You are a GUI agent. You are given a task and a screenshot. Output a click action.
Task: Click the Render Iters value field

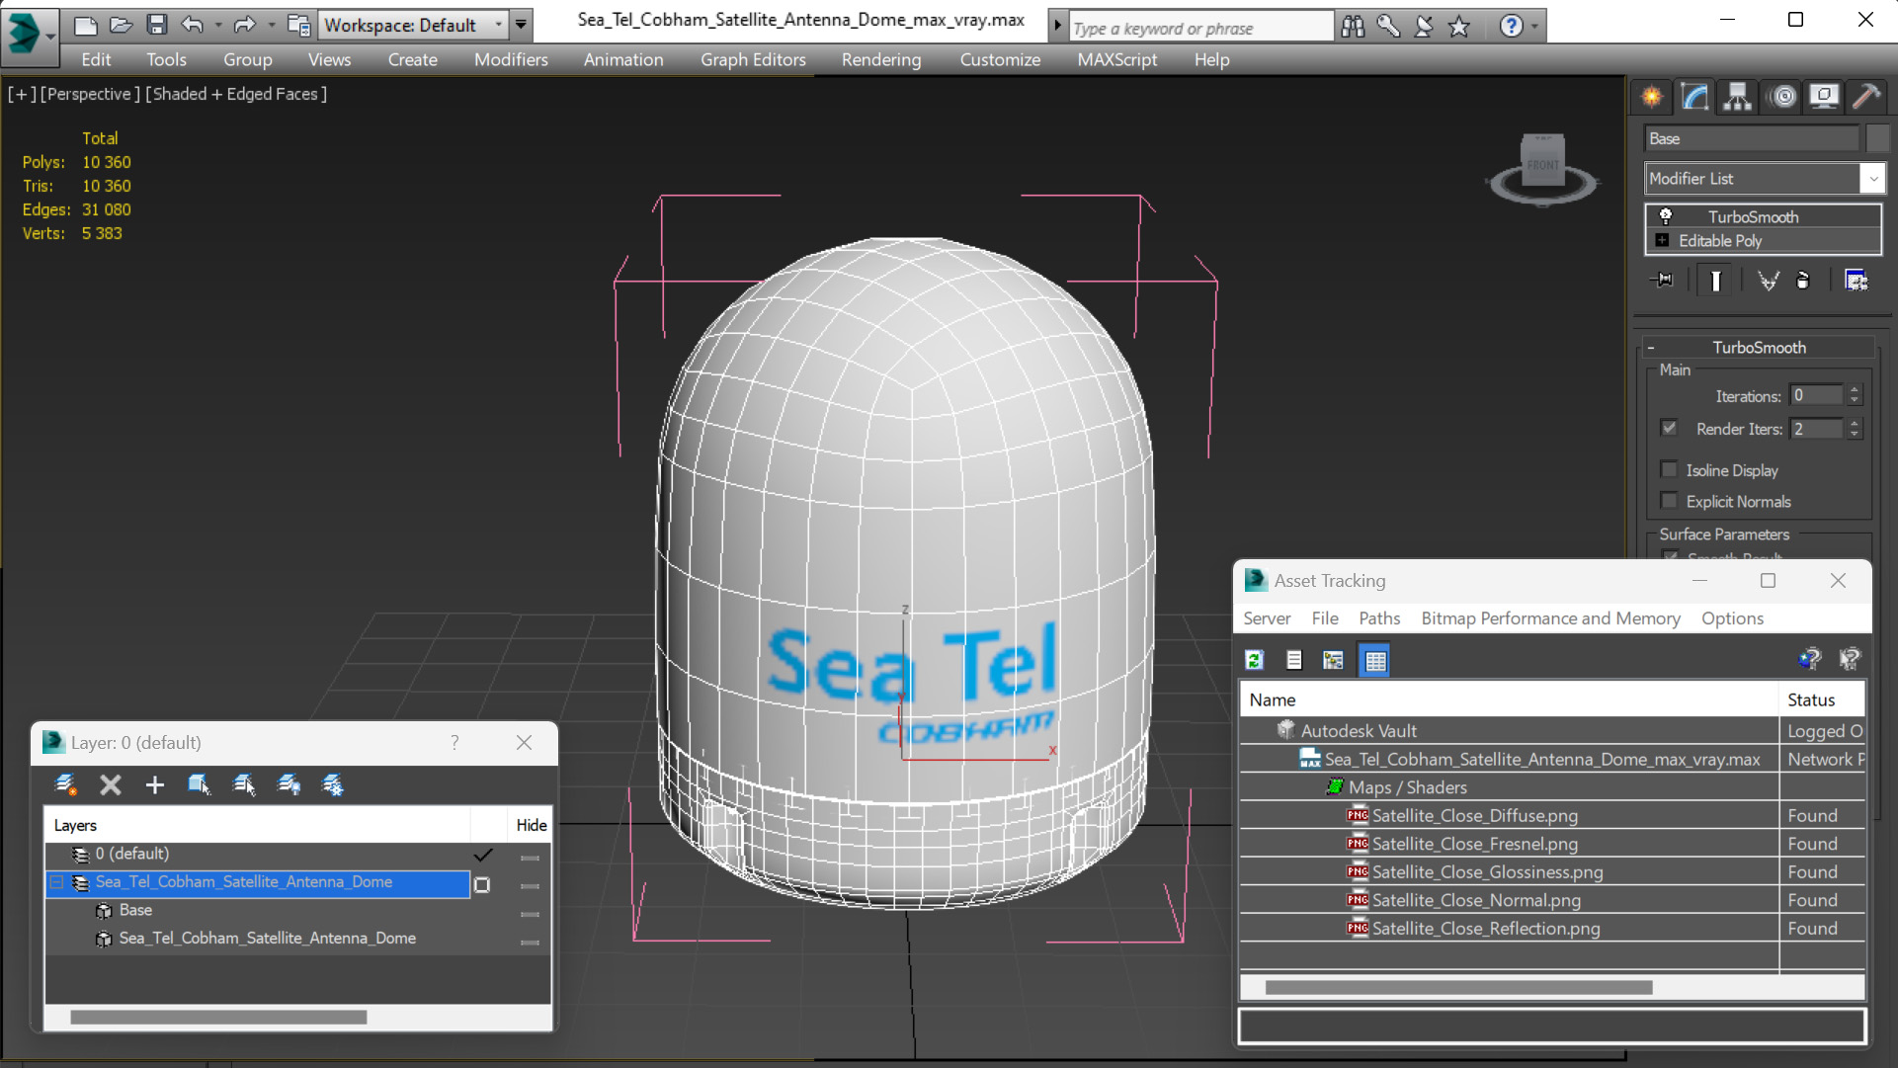[x=1817, y=429]
